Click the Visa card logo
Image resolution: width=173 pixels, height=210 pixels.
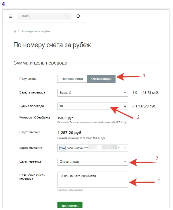pos(62,148)
